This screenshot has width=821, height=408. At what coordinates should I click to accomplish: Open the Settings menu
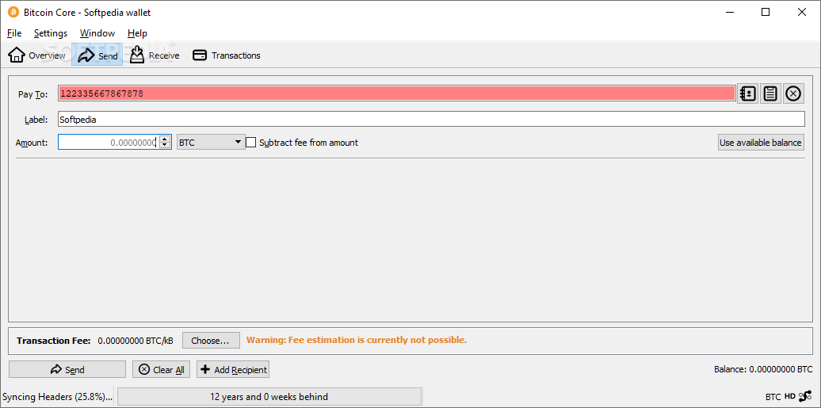[x=50, y=33]
